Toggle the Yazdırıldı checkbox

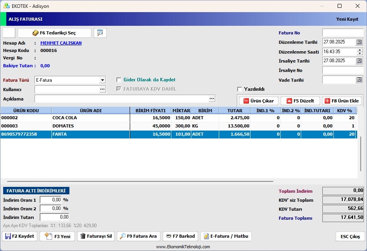(x=240, y=89)
